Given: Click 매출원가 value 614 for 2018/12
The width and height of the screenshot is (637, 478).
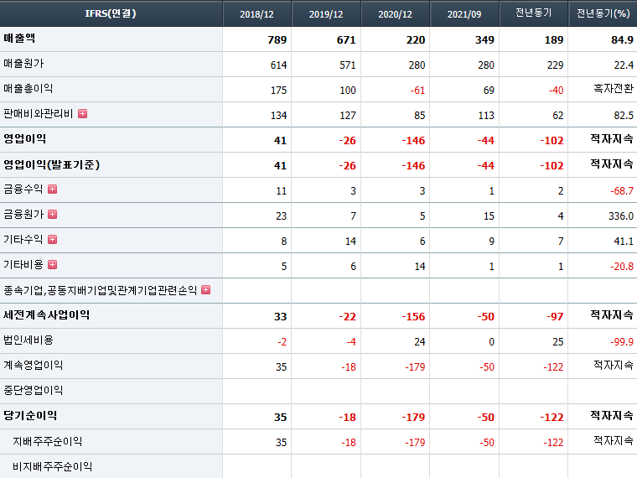Looking at the screenshot, I should click(x=278, y=65).
